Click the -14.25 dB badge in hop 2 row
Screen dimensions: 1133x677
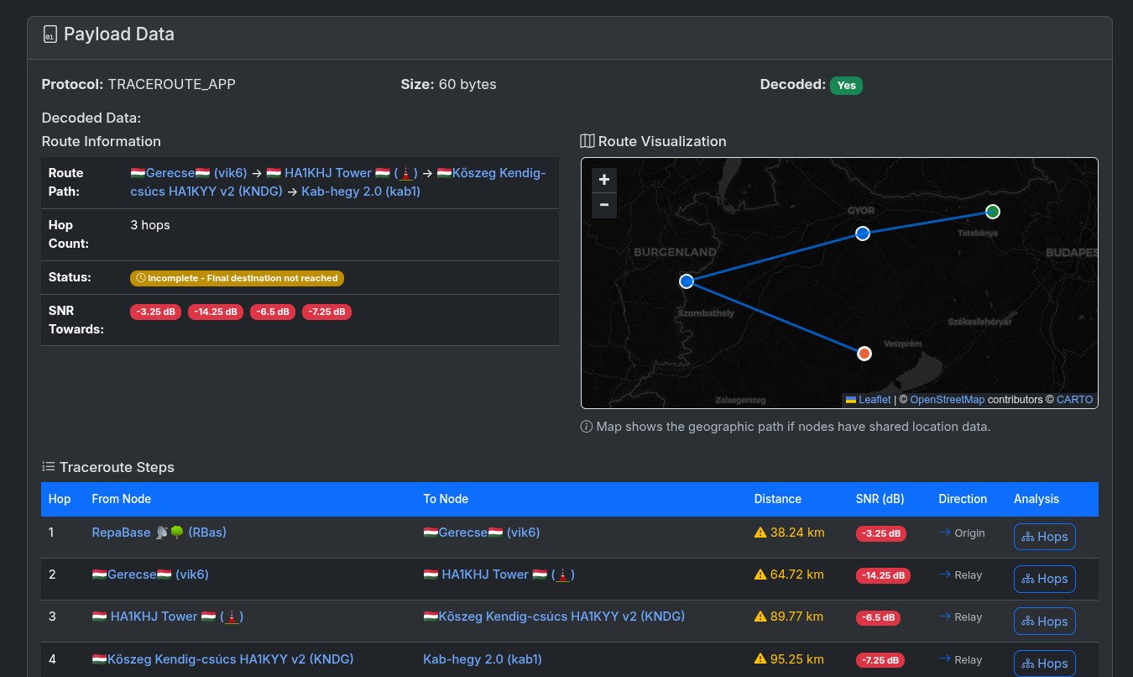(x=884, y=575)
